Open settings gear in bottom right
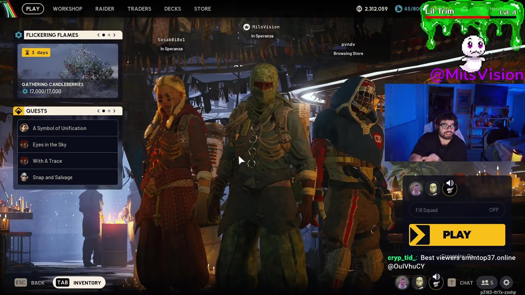Image resolution: width=525 pixels, height=295 pixels. 507,282
